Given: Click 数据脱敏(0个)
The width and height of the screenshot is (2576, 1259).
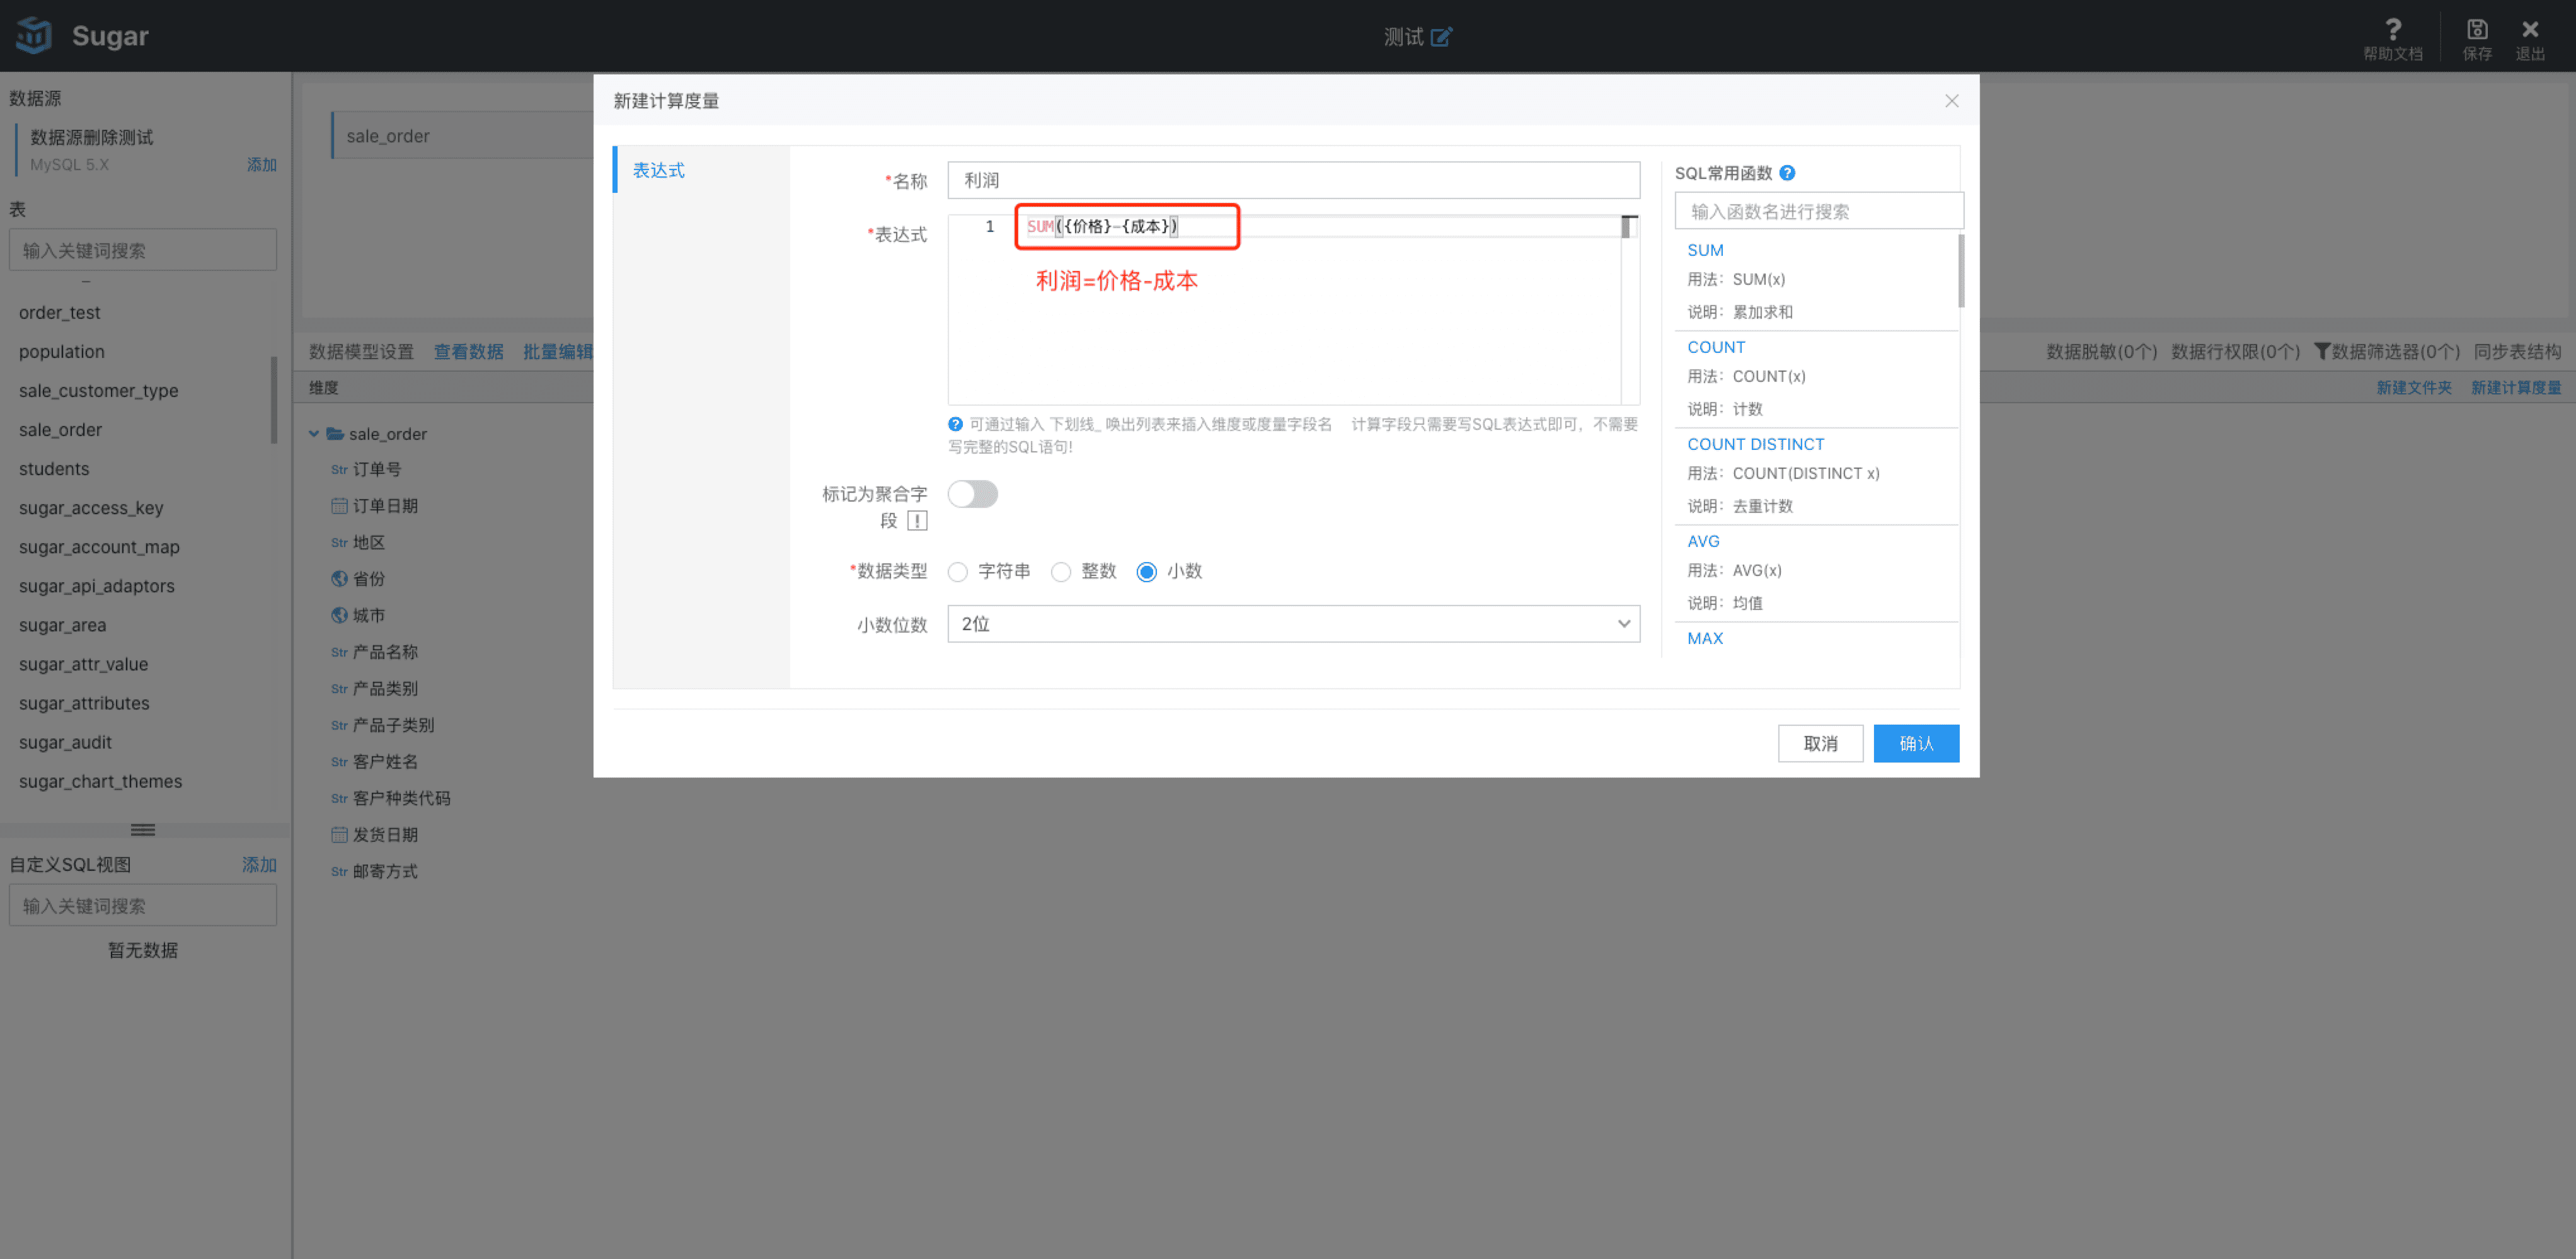Looking at the screenshot, I should click(2101, 351).
